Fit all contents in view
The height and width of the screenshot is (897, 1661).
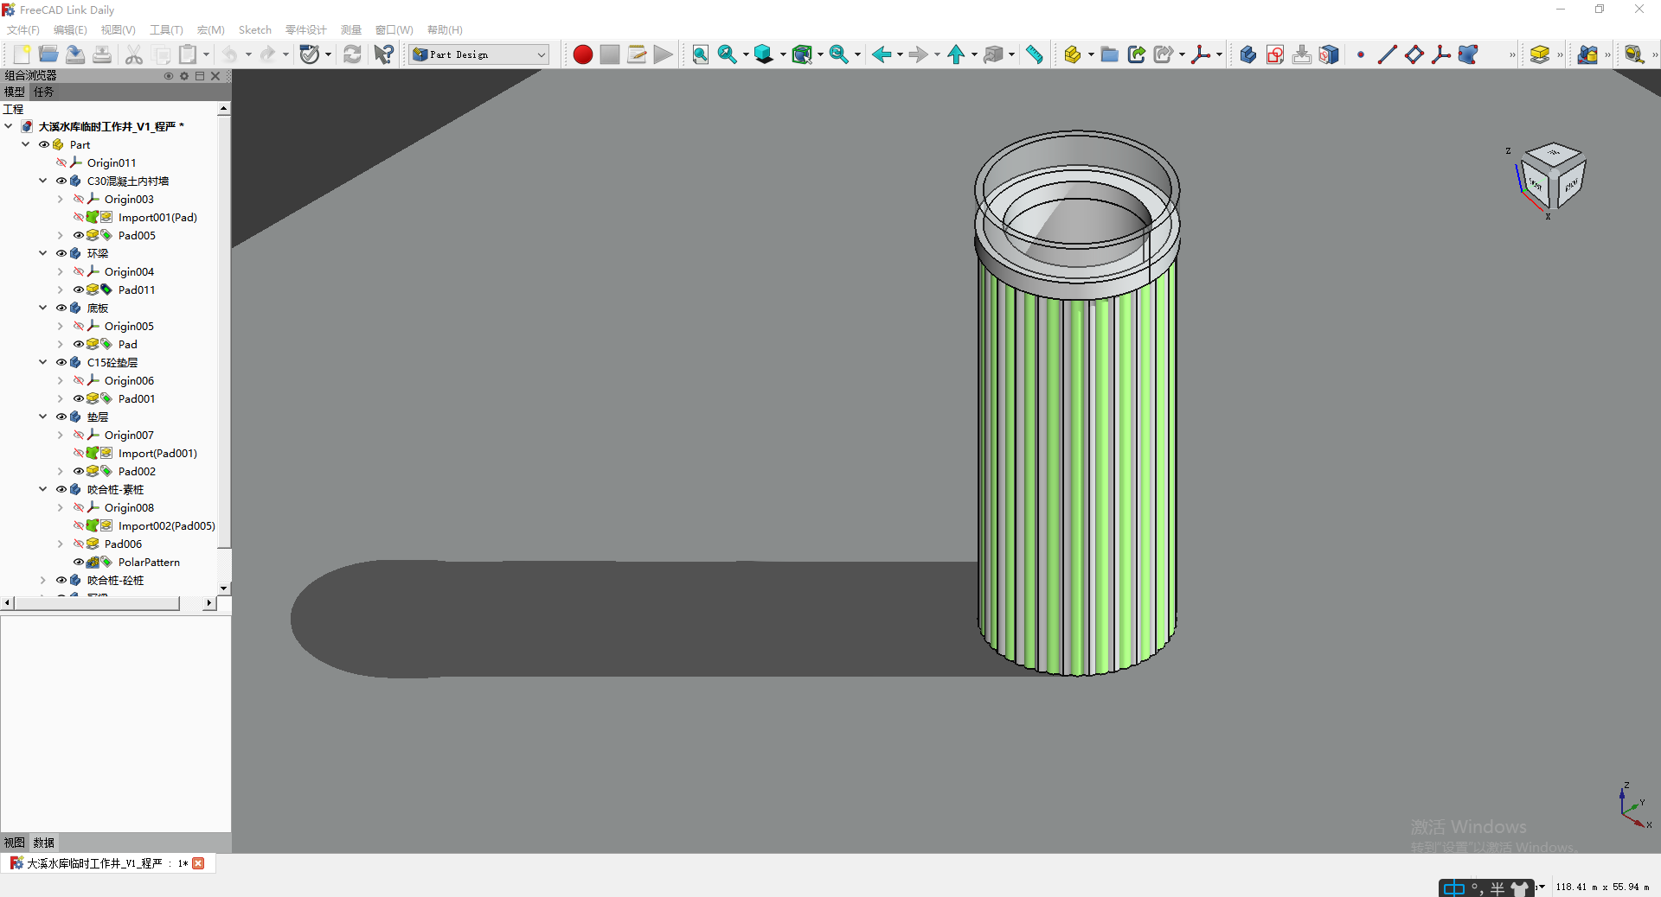[x=701, y=54]
